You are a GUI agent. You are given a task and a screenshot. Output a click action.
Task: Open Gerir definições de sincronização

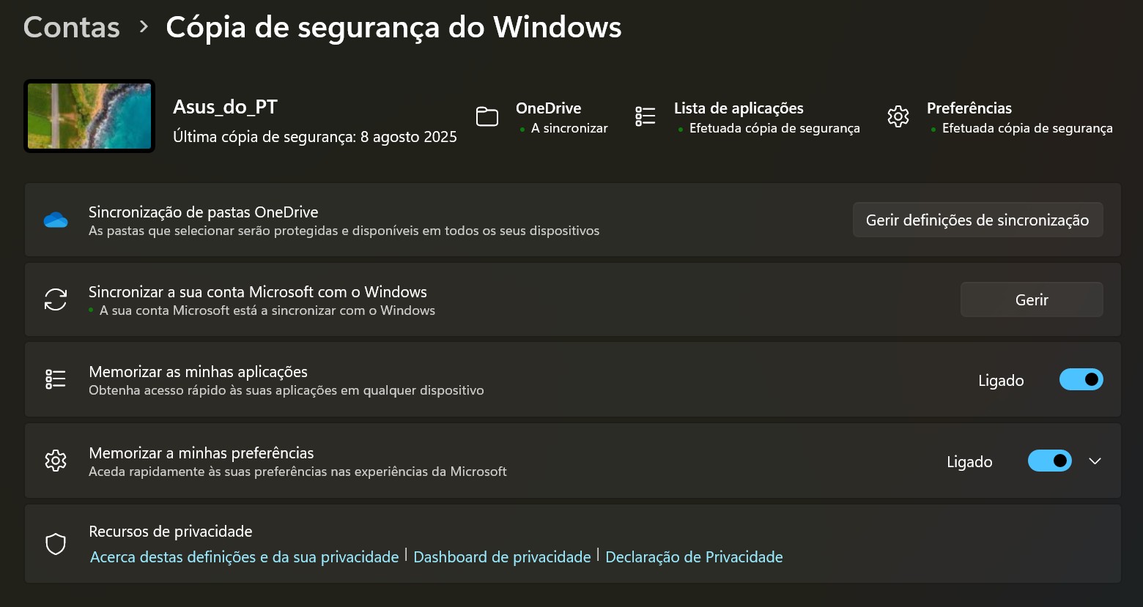tap(977, 220)
